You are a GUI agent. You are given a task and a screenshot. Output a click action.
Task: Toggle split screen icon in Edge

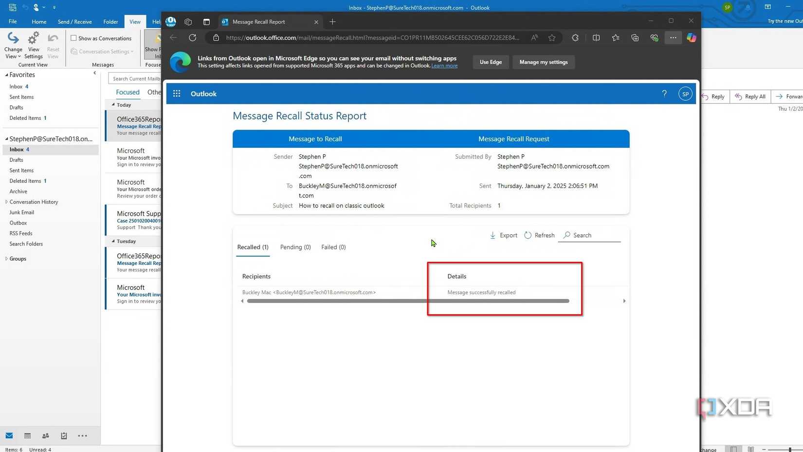tap(596, 38)
